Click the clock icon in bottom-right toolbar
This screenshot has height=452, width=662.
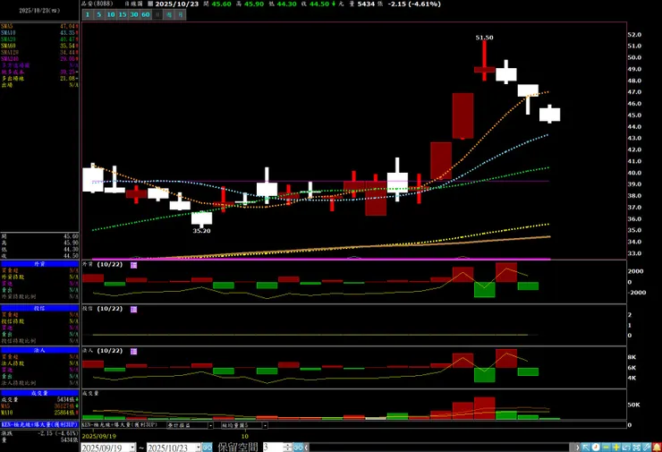(596, 448)
